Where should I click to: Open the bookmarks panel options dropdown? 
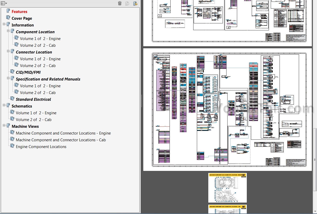coord(4,3)
